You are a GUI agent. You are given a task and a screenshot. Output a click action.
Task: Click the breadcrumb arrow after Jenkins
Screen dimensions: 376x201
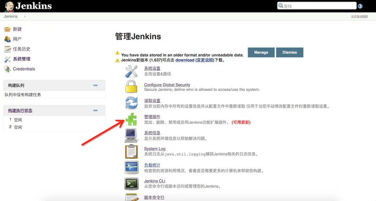coord(25,16)
